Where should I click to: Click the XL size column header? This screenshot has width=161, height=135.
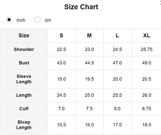[x=147, y=35]
